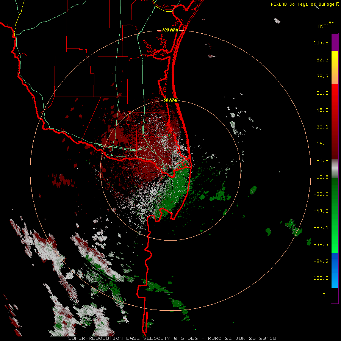Click the -78.7 legend value

tap(321, 245)
